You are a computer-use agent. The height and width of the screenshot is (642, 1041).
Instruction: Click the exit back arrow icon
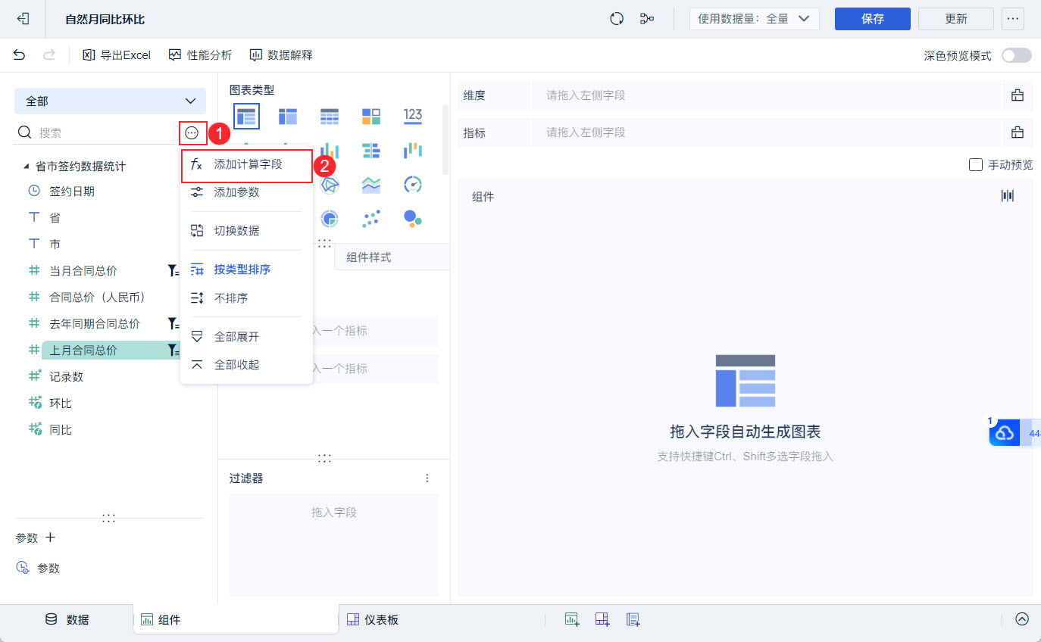(23, 19)
